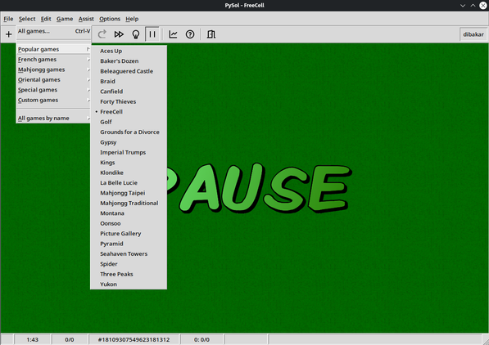Viewport: 489px width, 345px height.
Task: Select Mahjongg Taipei game
Action: tap(129, 193)
